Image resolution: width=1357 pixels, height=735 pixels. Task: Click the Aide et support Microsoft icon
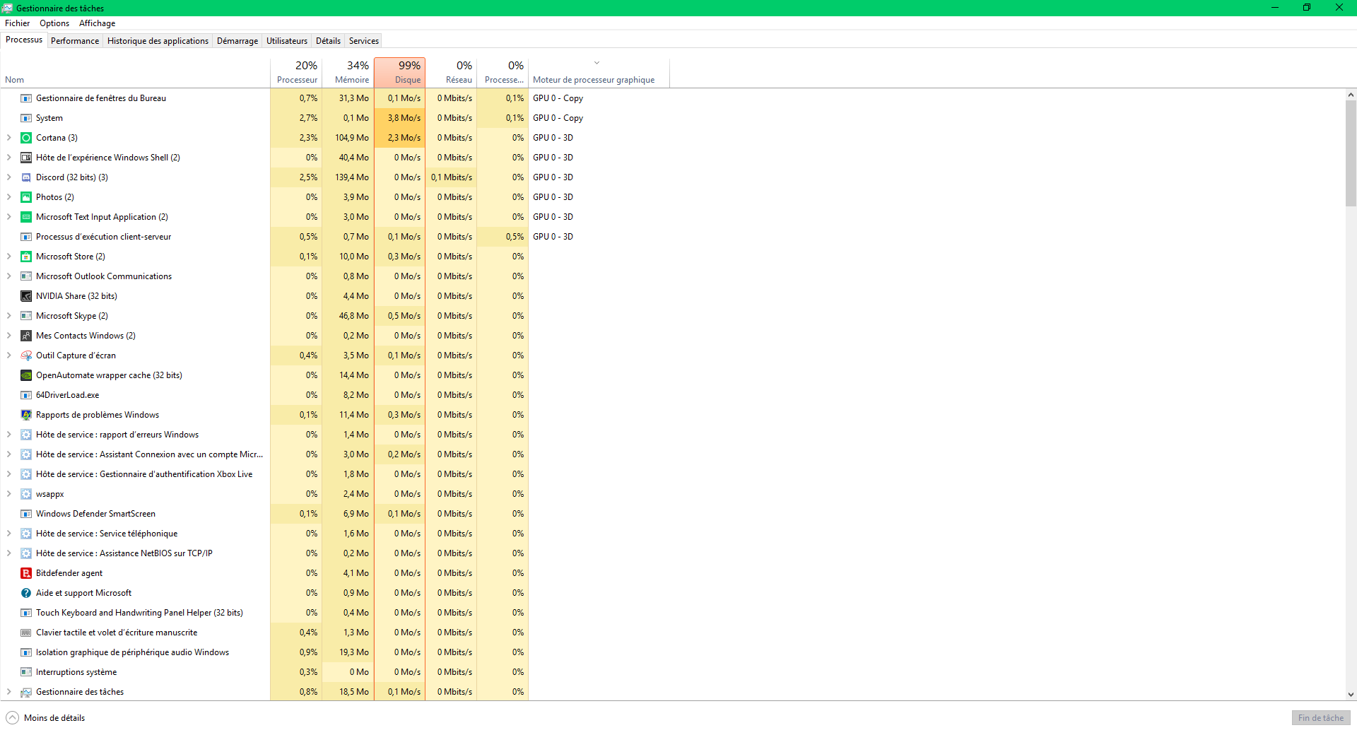coord(26,593)
